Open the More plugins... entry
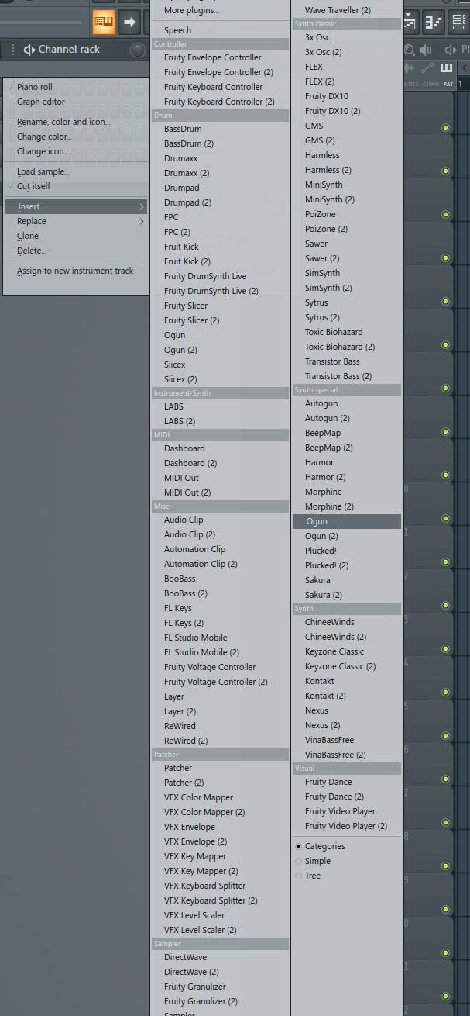This screenshot has height=1016, width=470. (191, 10)
